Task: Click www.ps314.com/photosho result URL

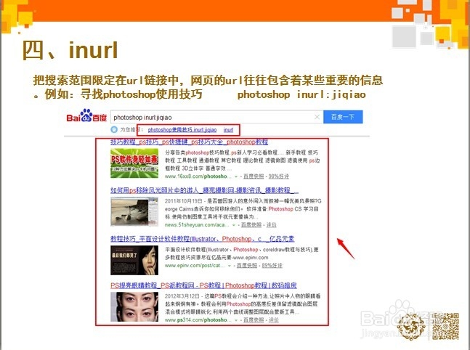Action: (x=198, y=320)
